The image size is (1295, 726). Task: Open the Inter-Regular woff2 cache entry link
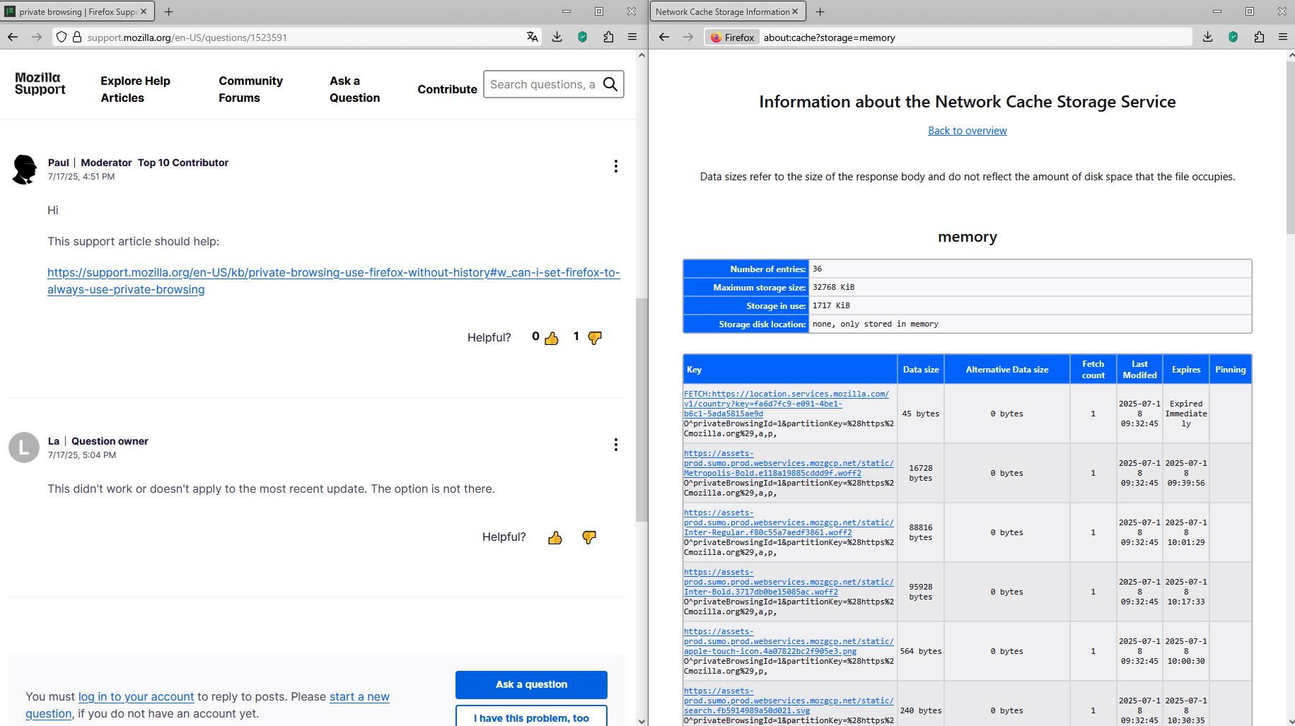(789, 522)
